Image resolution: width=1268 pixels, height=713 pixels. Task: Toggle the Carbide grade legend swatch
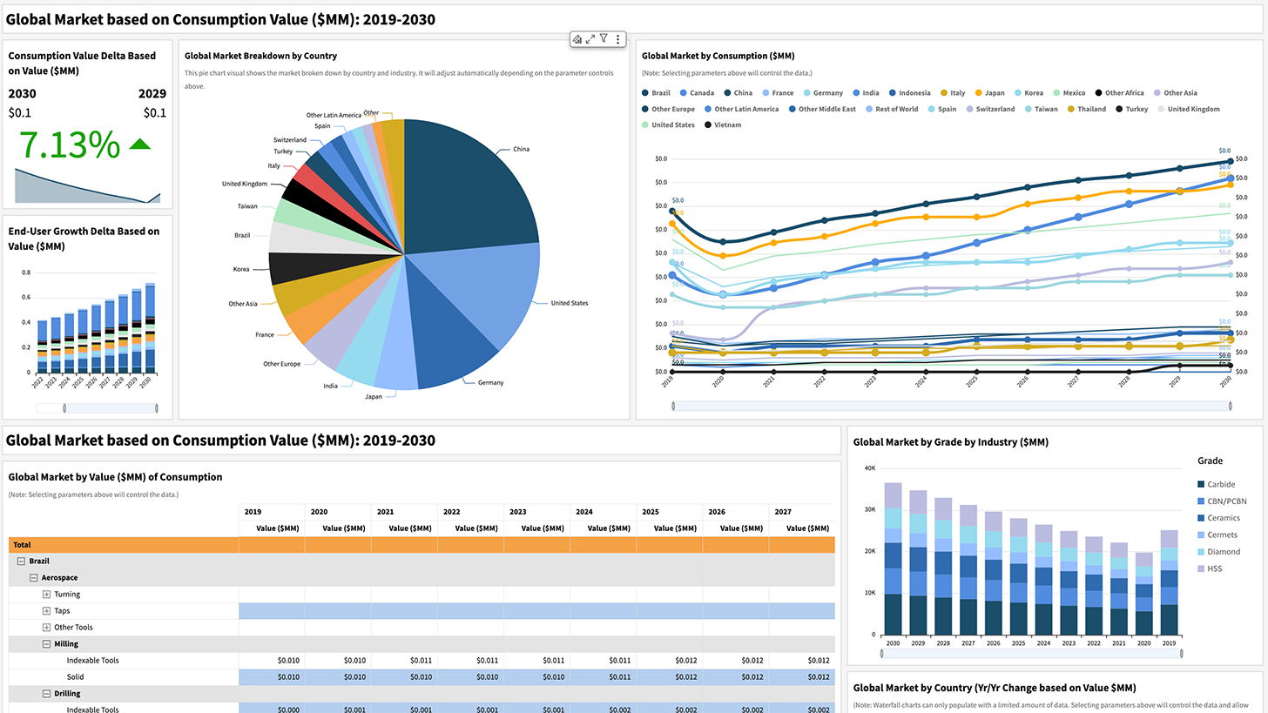pos(1201,485)
